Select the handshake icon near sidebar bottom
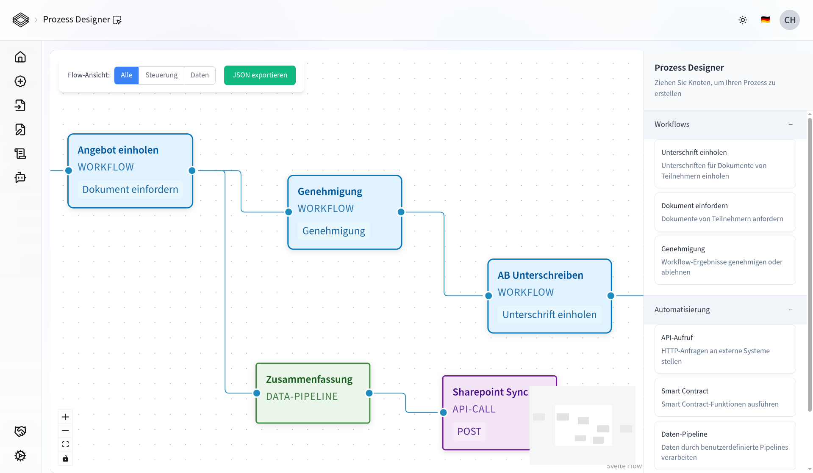813x473 pixels. 20,431
